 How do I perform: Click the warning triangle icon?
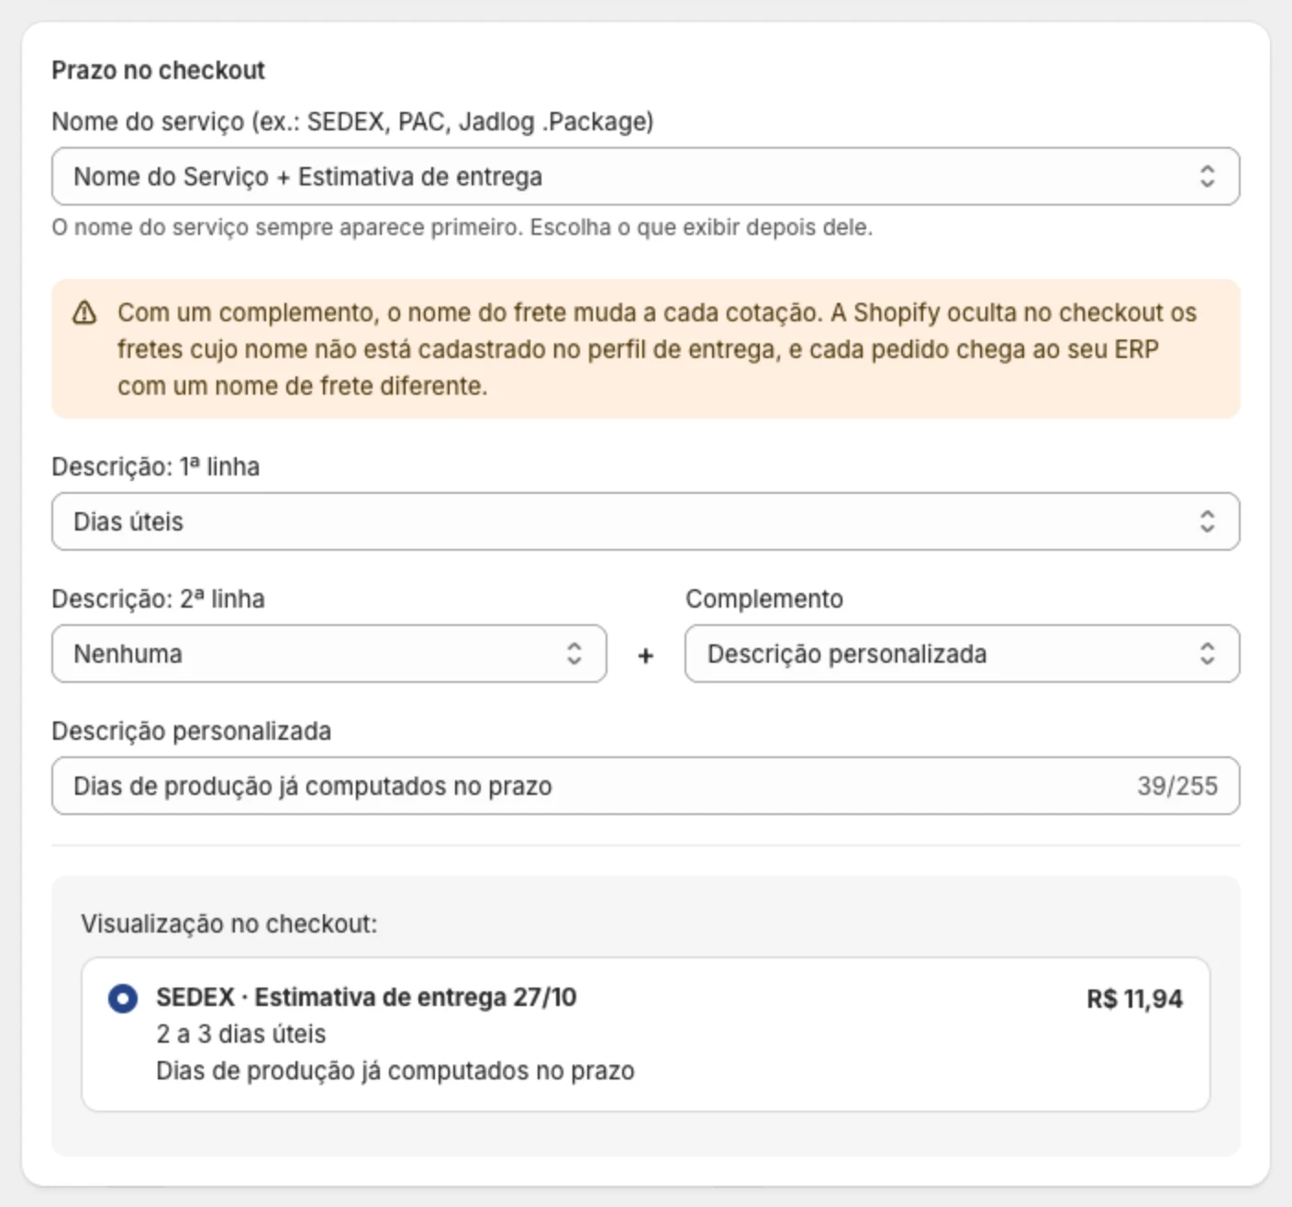84,313
